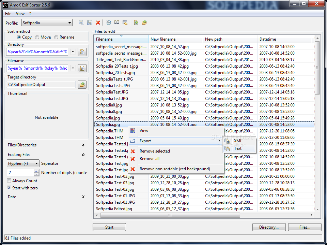Viewport: 327px width, 245px height.
Task: Click Directory pattern builder icon button
Action: 82,52
